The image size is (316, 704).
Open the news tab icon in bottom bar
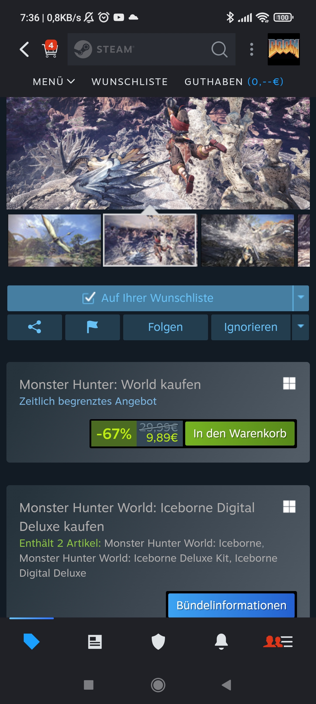click(95, 642)
